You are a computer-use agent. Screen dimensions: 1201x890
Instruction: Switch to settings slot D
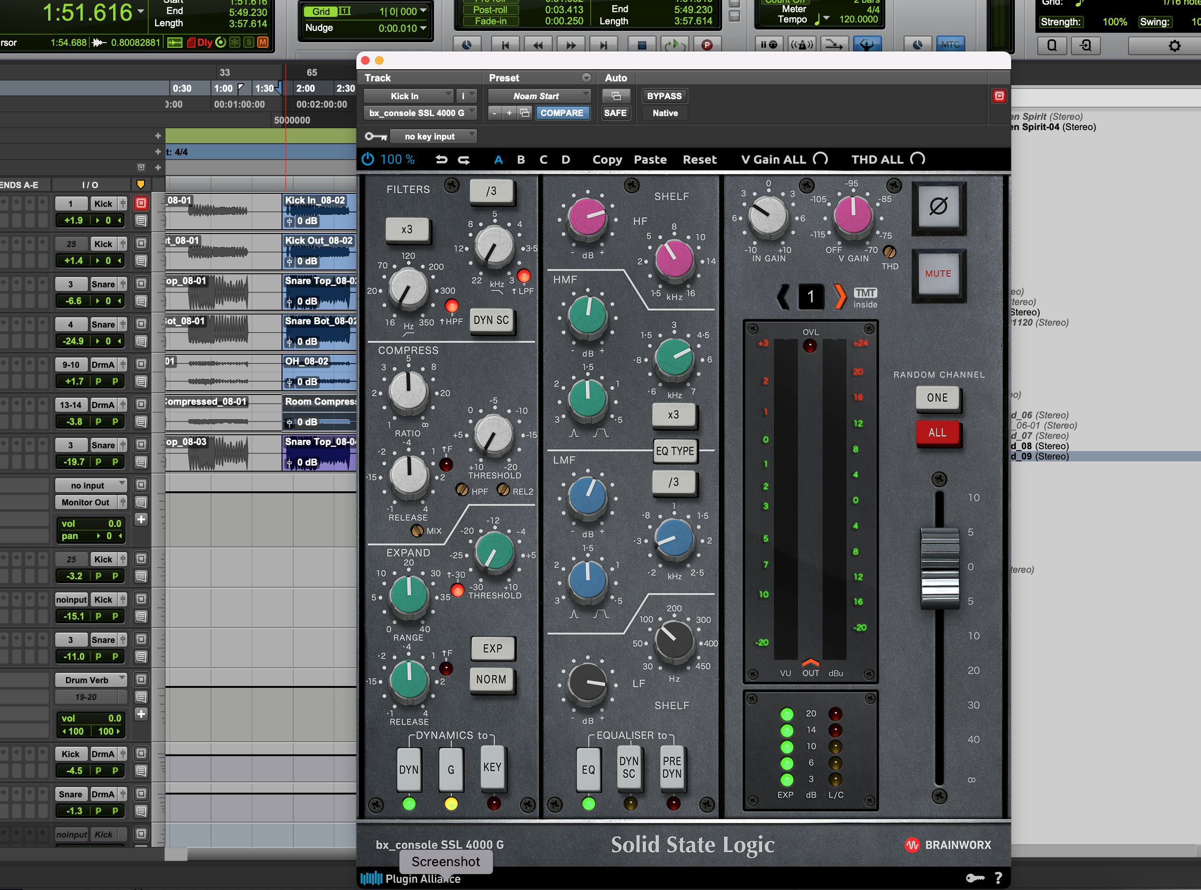(566, 160)
